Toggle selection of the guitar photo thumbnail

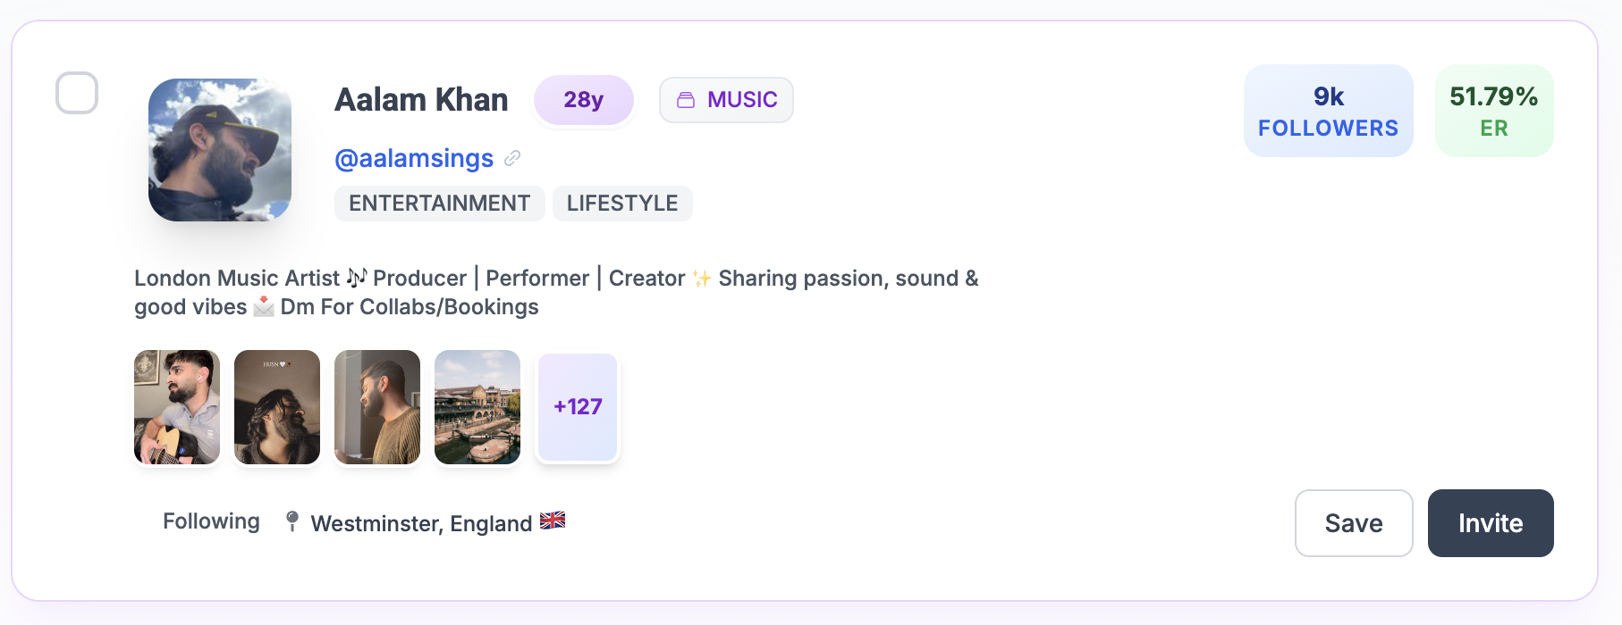click(x=176, y=406)
